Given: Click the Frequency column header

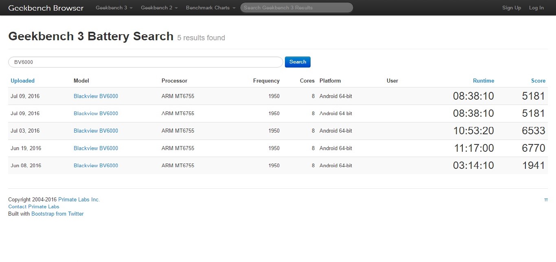Looking at the screenshot, I should 266,81.
